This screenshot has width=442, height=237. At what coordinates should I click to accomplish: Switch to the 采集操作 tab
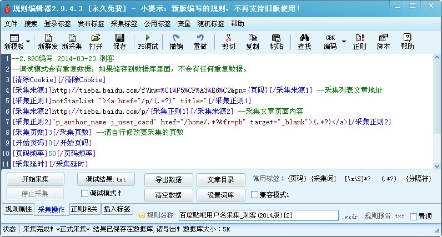pyautogui.click(x=51, y=209)
